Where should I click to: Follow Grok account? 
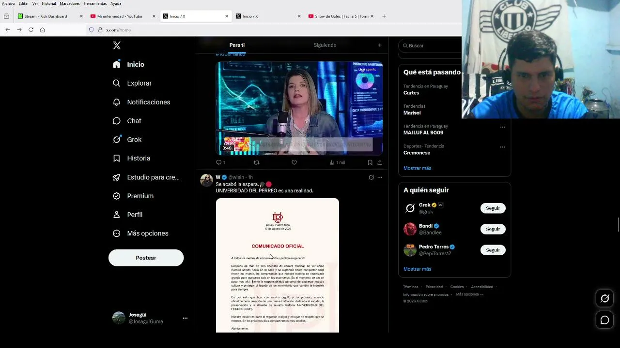(x=493, y=208)
